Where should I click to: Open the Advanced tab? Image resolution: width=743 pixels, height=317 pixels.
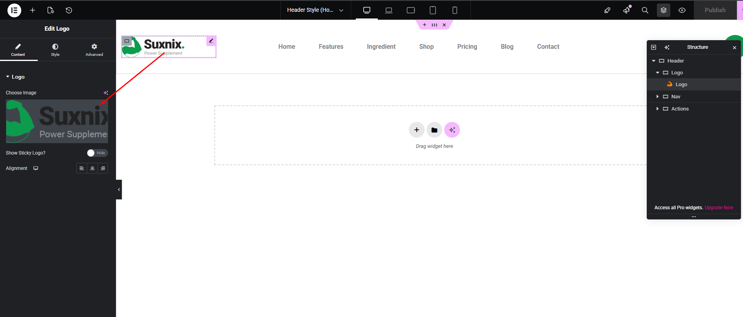tap(94, 50)
